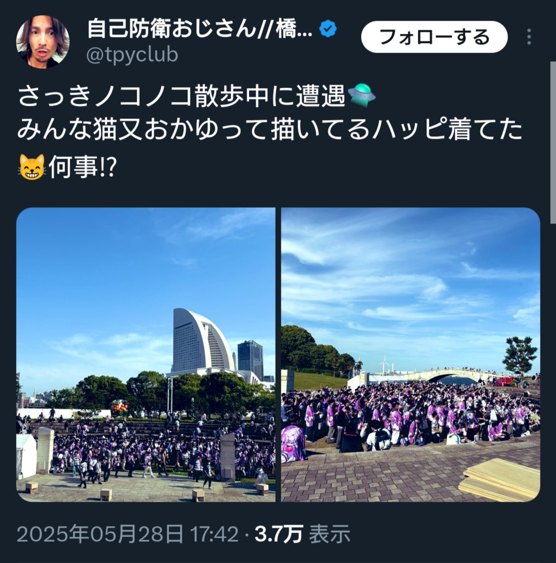Click the tweet text さっきノコノコ散歩中に遭遇
The height and width of the screenshot is (563, 556).
(182, 96)
